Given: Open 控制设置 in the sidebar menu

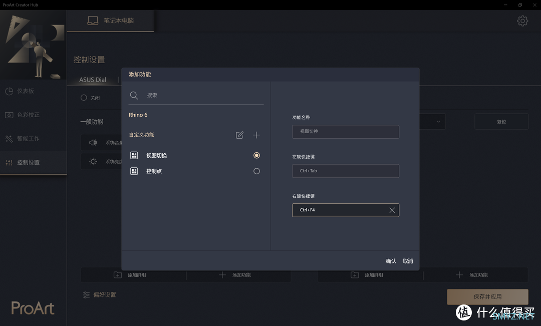Looking at the screenshot, I should pos(33,162).
